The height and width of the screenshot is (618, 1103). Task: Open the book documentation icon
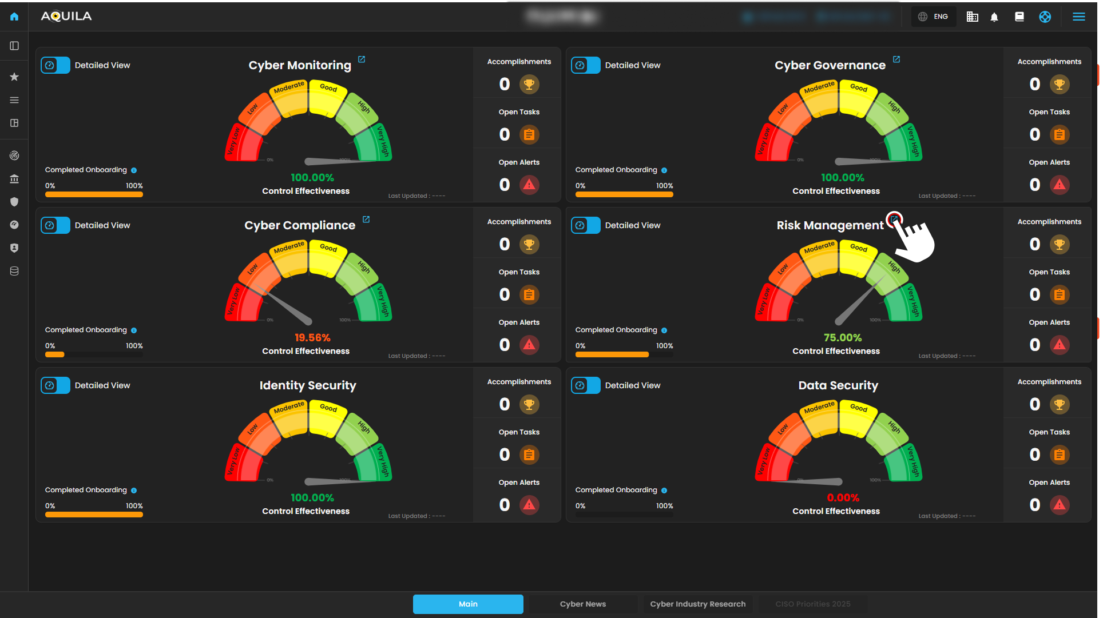click(1019, 17)
